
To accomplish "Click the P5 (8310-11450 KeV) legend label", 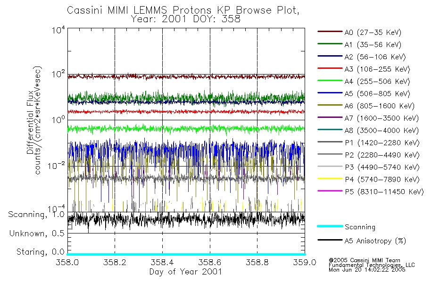I will pyautogui.click(x=384, y=192).
